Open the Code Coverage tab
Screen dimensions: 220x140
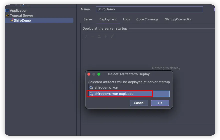(147, 19)
